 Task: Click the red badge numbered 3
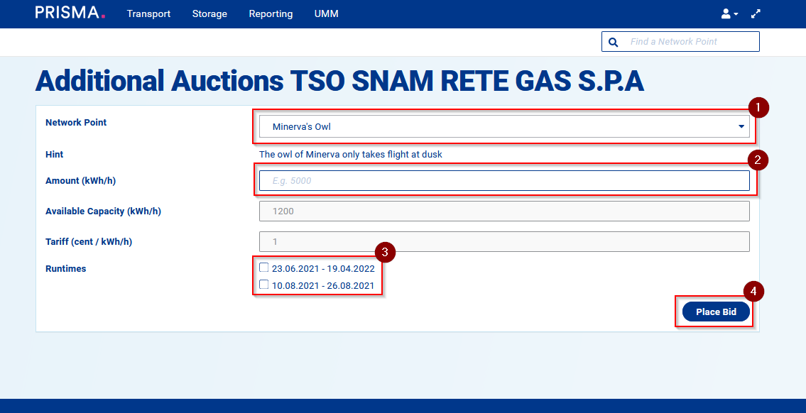coord(384,251)
